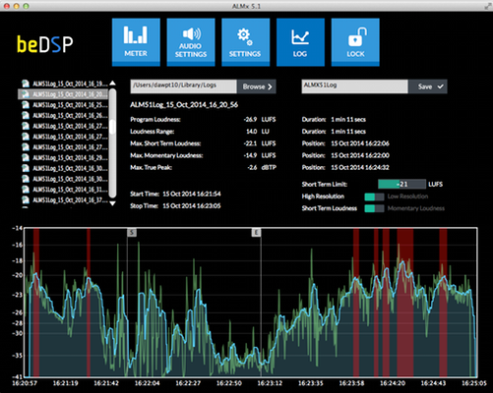Click the Start Time 15 Oct 2014 16:21:54

click(192, 194)
